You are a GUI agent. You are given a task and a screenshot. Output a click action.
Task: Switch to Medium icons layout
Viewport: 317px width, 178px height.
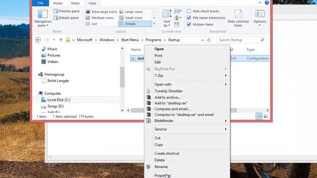click(x=100, y=18)
